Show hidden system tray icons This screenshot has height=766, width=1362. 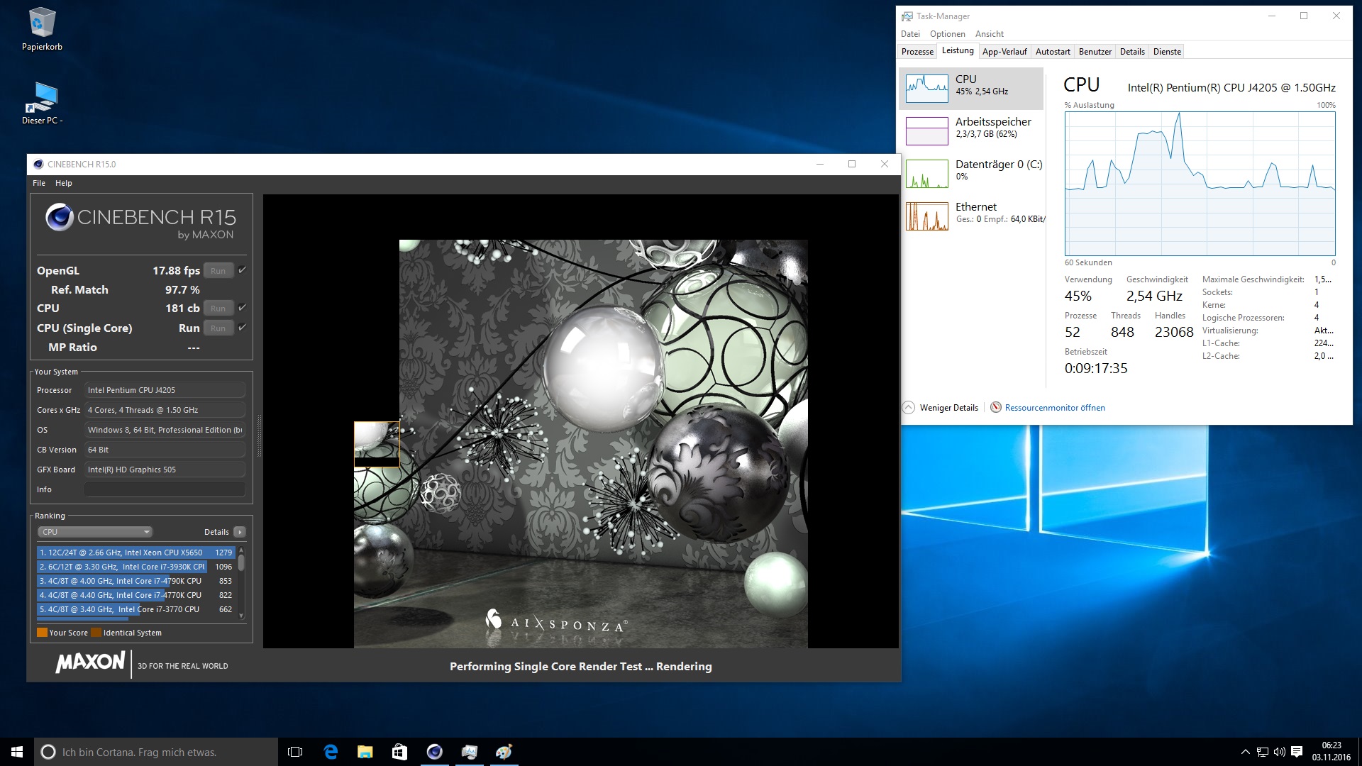1245,752
